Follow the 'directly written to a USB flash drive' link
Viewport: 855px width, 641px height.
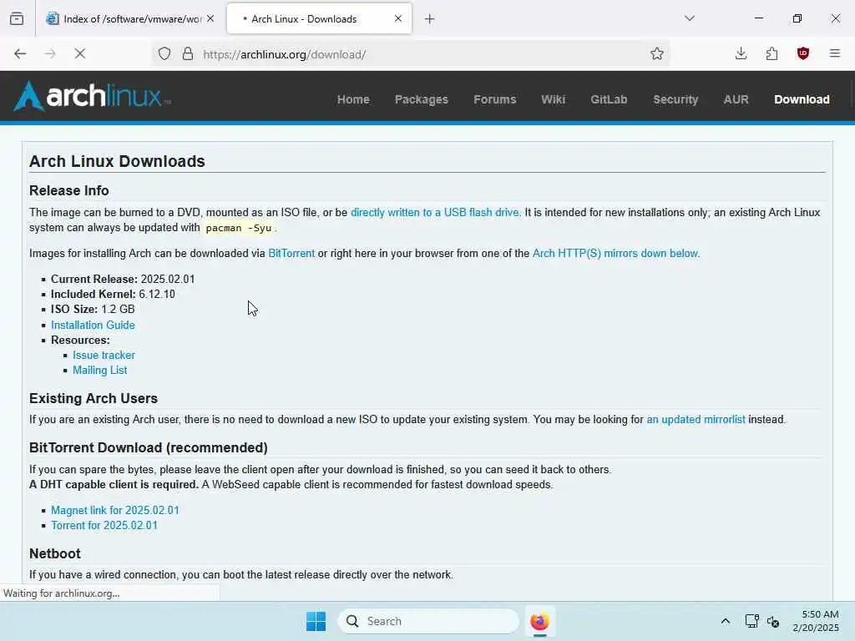coord(436,213)
